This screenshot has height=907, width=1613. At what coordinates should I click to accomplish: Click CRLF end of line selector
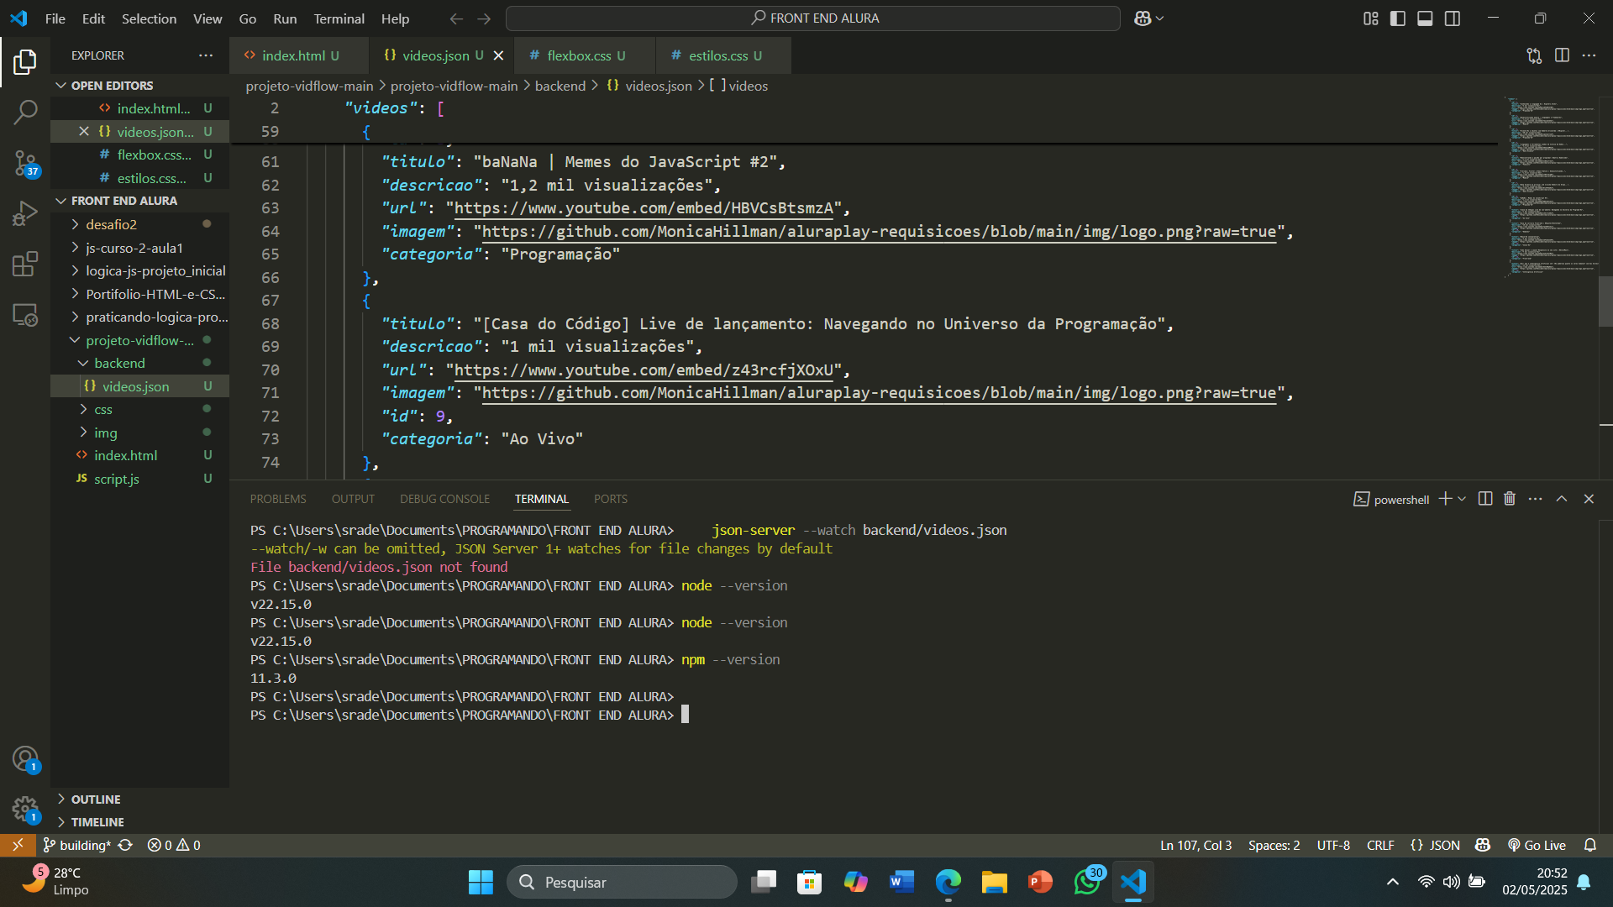[1380, 846]
